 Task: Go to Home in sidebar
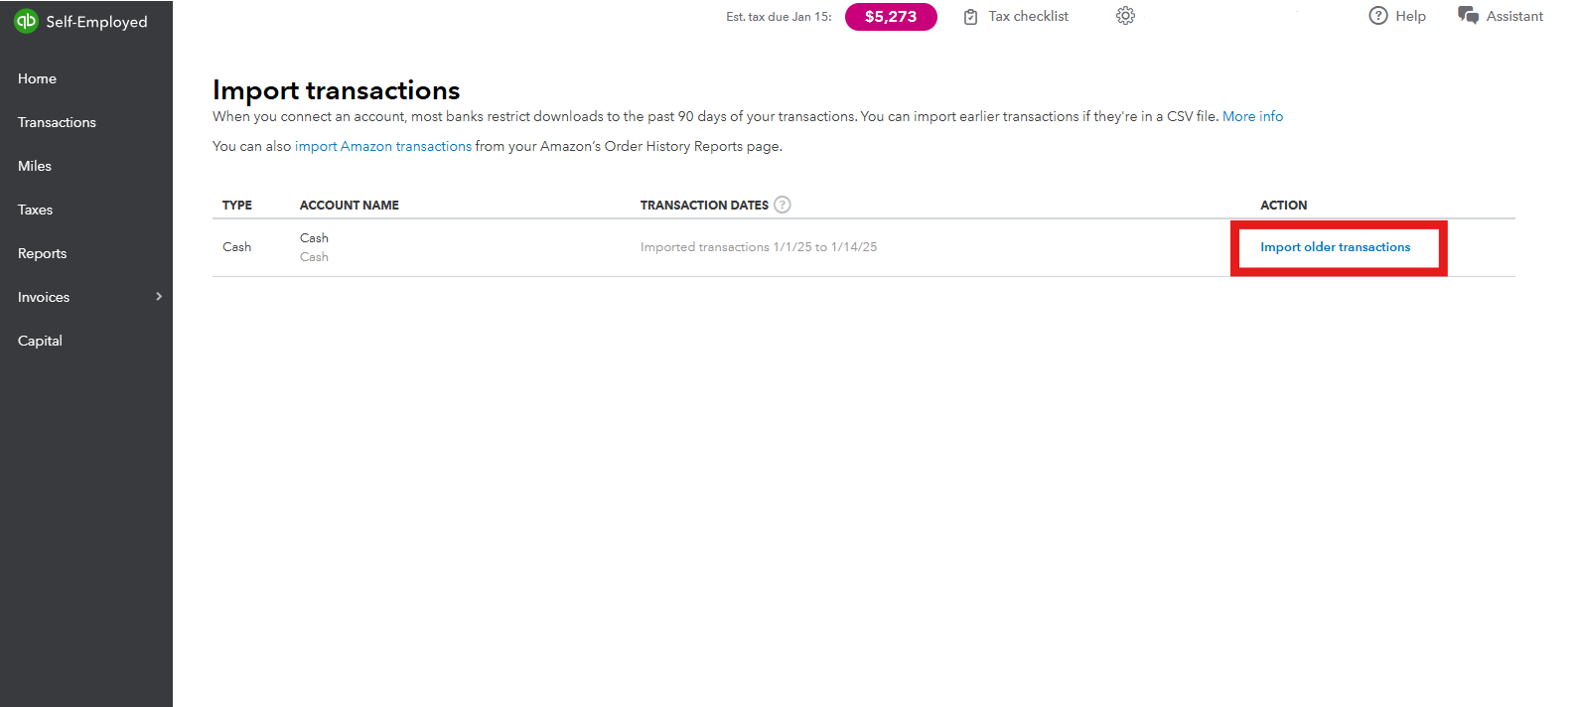pyautogui.click(x=37, y=78)
